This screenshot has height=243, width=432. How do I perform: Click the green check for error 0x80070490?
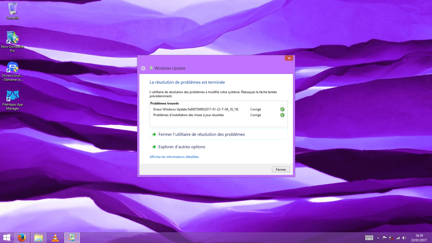coord(282,109)
